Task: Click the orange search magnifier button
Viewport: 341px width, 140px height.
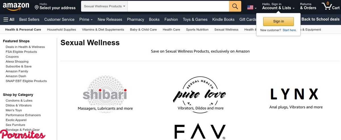Action: pyautogui.click(x=235, y=6)
